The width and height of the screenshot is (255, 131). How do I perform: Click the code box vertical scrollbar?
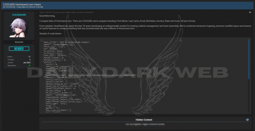(x=249, y=59)
